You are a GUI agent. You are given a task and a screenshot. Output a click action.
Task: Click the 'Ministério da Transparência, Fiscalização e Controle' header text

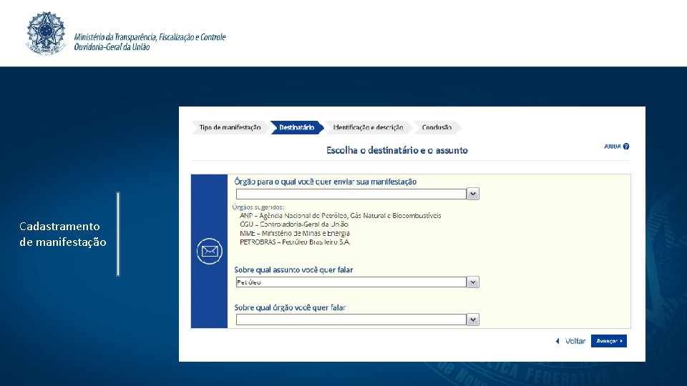click(150, 37)
